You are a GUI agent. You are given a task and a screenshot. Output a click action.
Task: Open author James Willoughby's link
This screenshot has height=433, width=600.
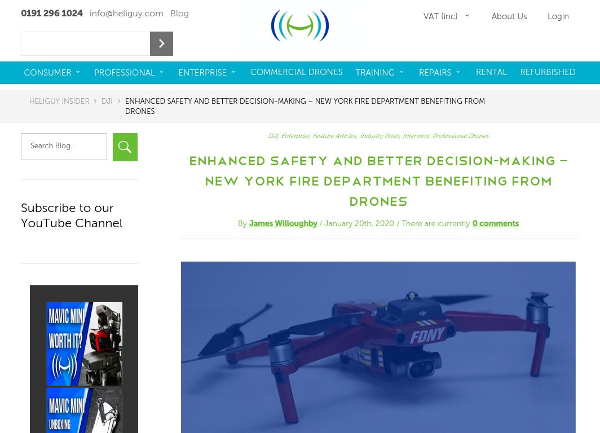[x=283, y=223]
